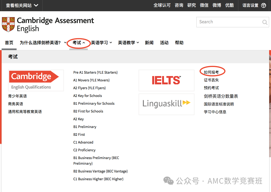Open the 证书丢失 link

coord(211,80)
